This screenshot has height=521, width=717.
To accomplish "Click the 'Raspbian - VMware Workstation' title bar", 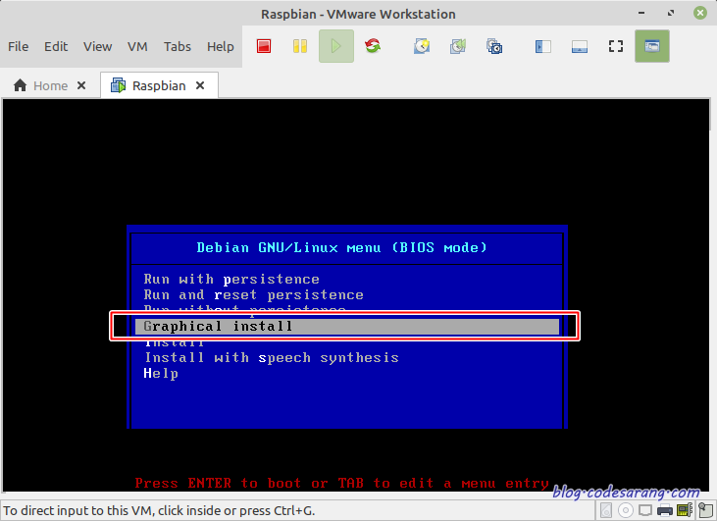I will [x=359, y=14].
